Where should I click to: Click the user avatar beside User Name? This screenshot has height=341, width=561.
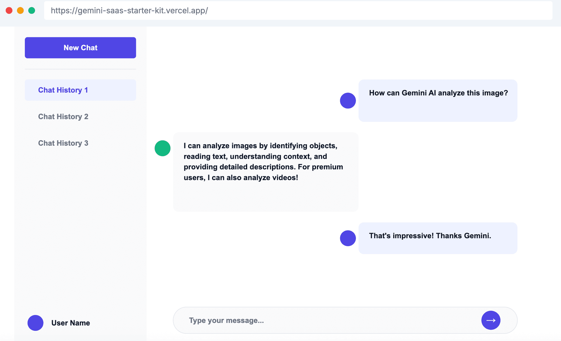(x=35, y=323)
